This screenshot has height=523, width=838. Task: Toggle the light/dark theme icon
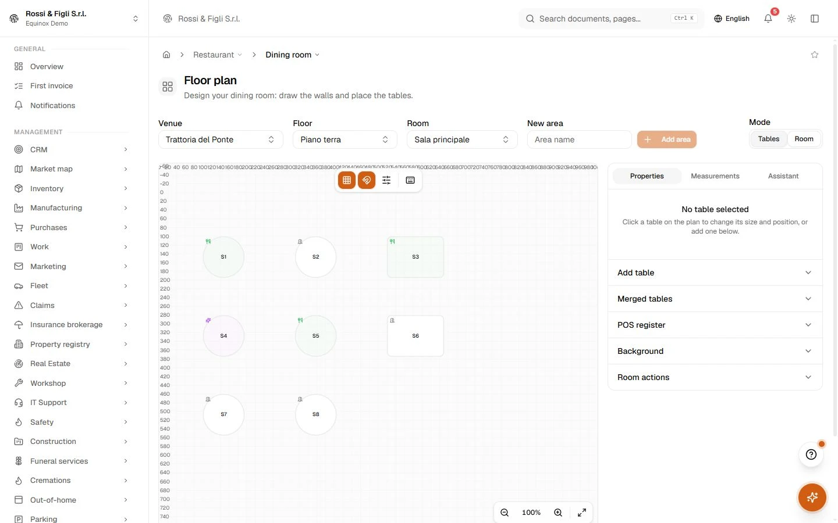(791, 19)
